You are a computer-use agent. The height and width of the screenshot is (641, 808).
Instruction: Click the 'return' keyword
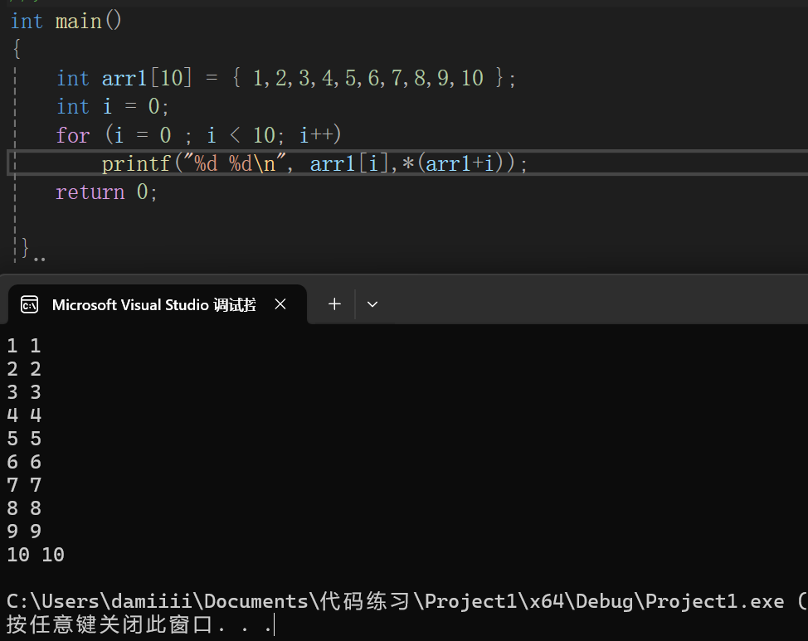(90, 192)
